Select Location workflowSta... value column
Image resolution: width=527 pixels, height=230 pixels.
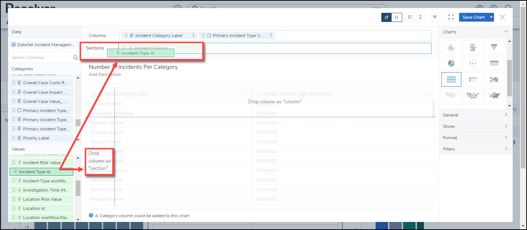click(x=41, y=218)
